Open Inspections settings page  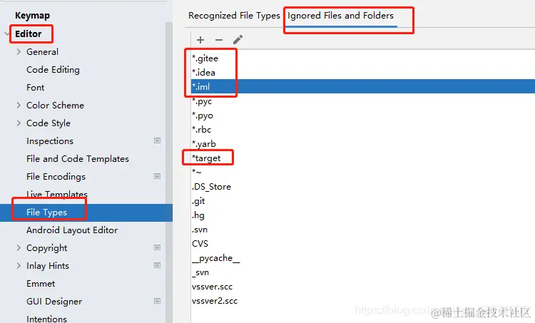[x=50, y=141]
